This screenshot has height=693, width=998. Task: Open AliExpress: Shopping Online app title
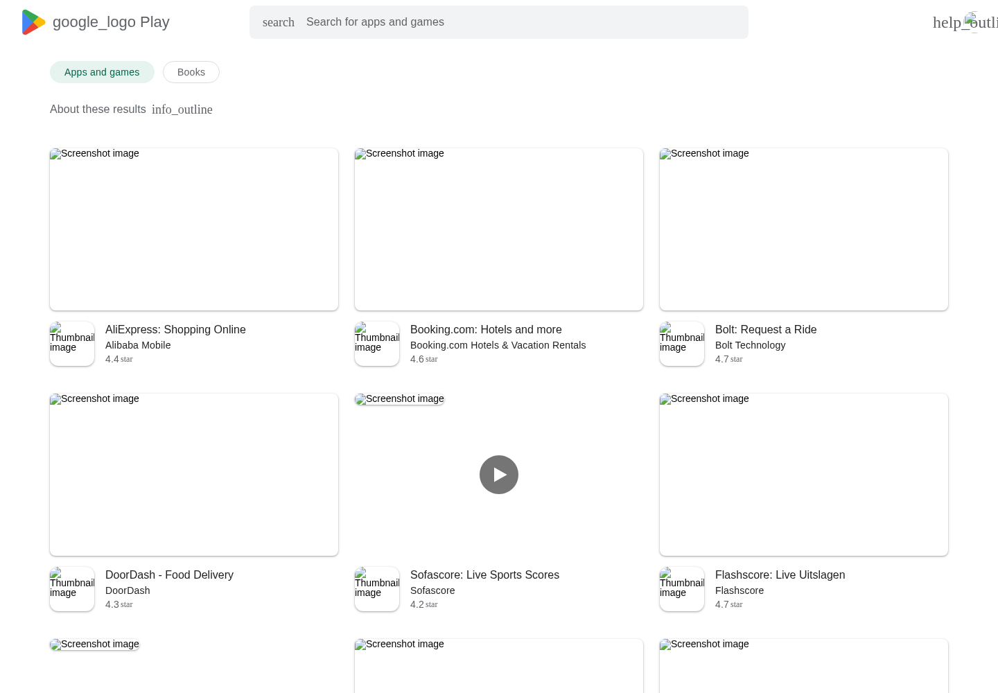[175, 330]
